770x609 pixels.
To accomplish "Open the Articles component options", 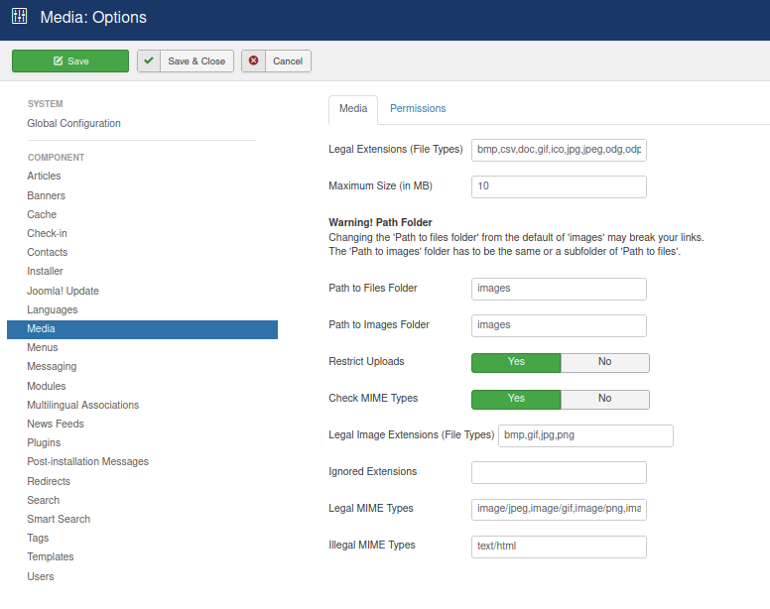I will [44, 176].
